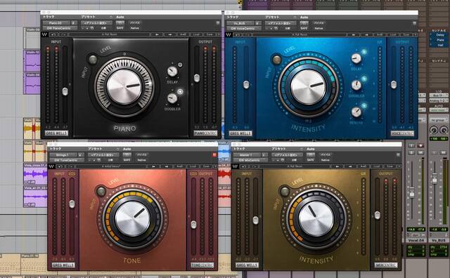Click the PianoCentric main Piano knob
The height and width of the screenshot is (278, 450).
pos(124,86)
